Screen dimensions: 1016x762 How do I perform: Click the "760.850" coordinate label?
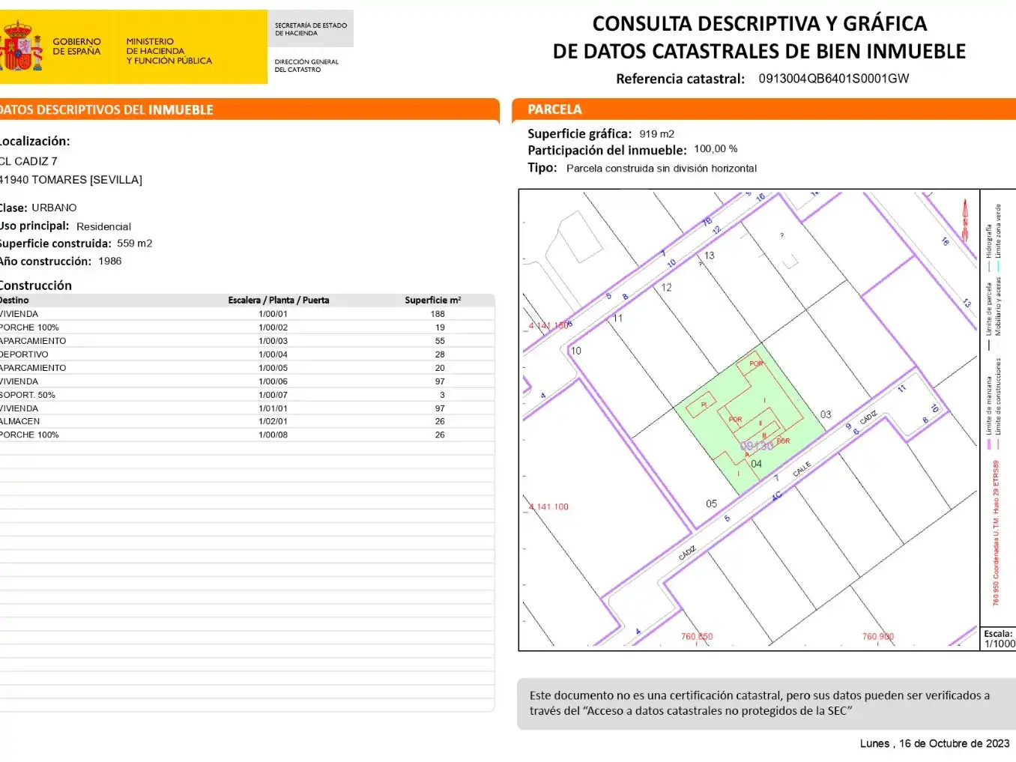pos(697,637)
